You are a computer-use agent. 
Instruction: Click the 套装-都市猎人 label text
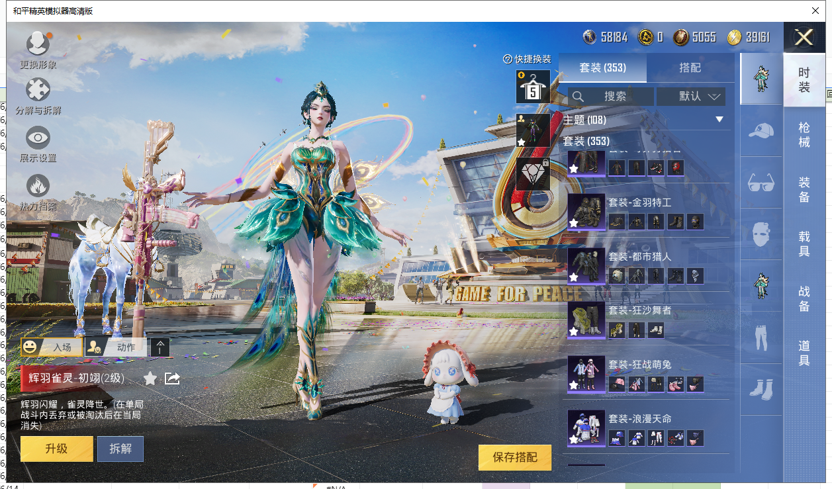(x=640, y=257)
